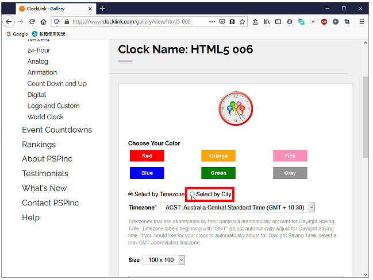Go back with the back arrow button
The width and height of the screenshot is (373, 280).
9,22
